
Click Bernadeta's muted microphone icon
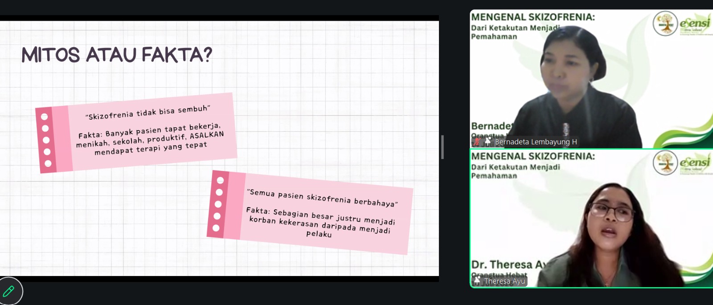click(x=477, y=142)
